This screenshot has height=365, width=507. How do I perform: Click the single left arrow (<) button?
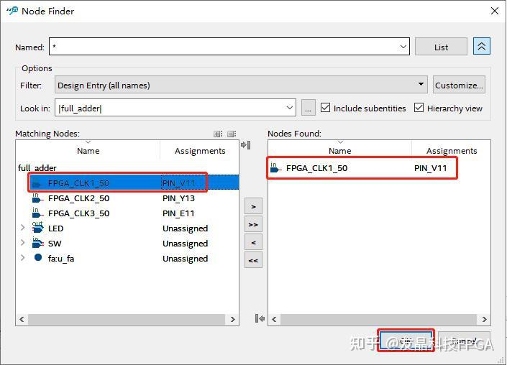253,242
